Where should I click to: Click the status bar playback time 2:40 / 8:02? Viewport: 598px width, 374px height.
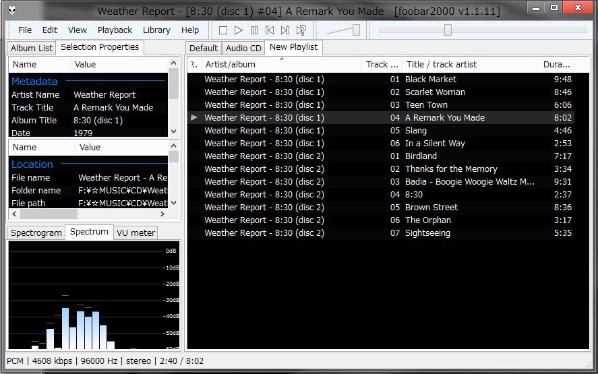[181, 361]
